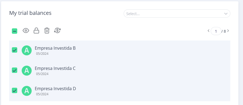Go to previous page with left chevron
The height and width of the screenshot is (105, 243).
pyautogui.click(x=209, y=31)
